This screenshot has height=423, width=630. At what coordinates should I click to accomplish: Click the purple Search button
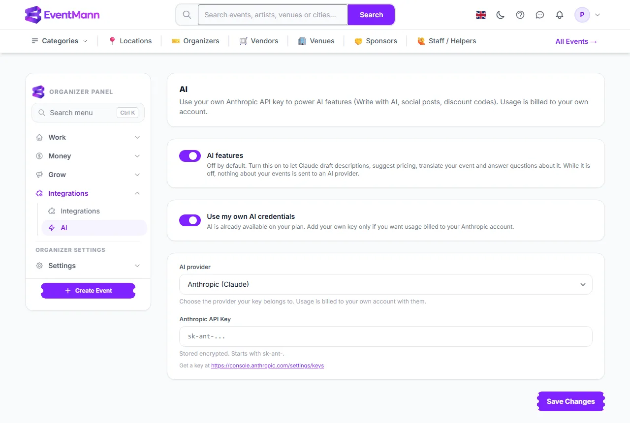(371, 15)
